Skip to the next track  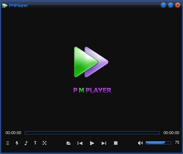pos(104,143)
